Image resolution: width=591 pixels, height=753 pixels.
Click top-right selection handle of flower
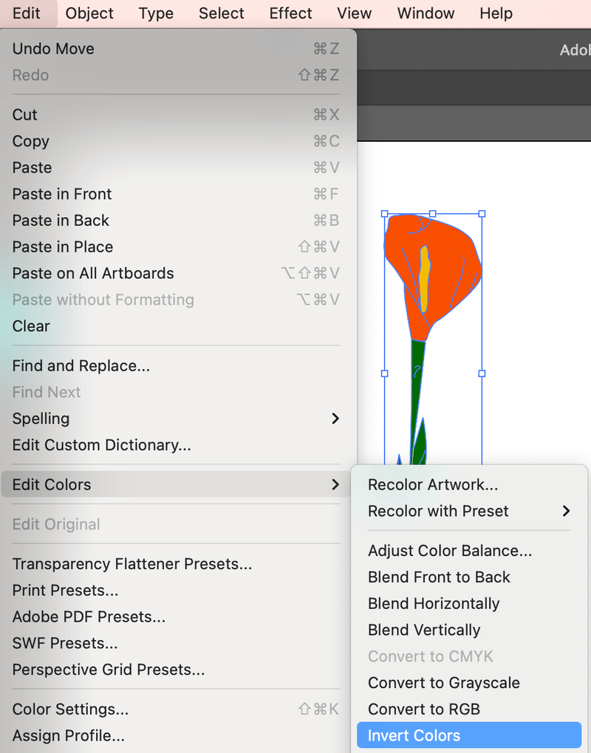(482, 213)
